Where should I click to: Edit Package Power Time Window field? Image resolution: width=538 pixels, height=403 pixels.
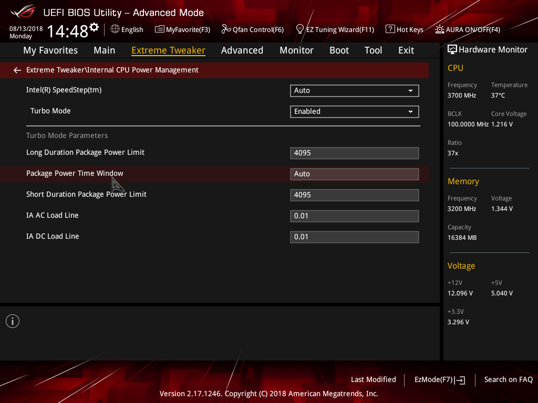coord(355,174)
